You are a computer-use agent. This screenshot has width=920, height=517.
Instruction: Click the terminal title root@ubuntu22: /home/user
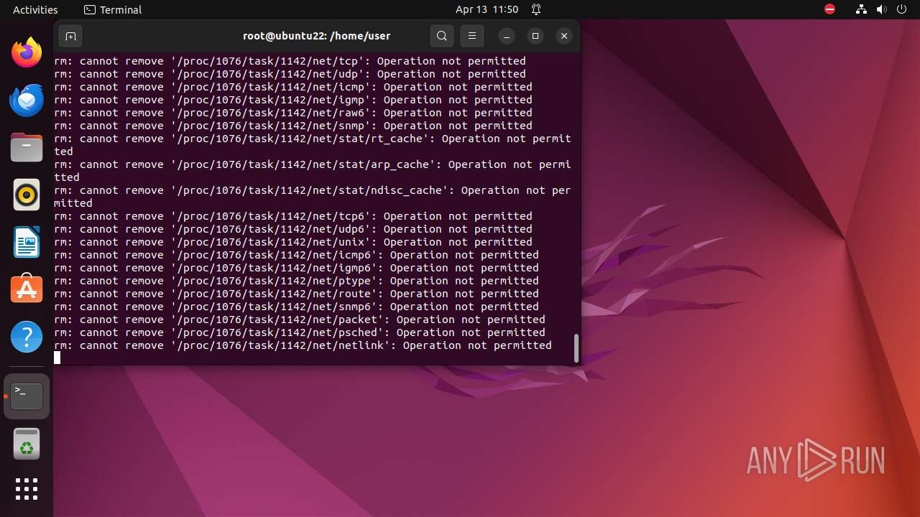click(317, 36)
